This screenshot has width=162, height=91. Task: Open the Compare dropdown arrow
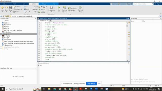tap(22, 9)
